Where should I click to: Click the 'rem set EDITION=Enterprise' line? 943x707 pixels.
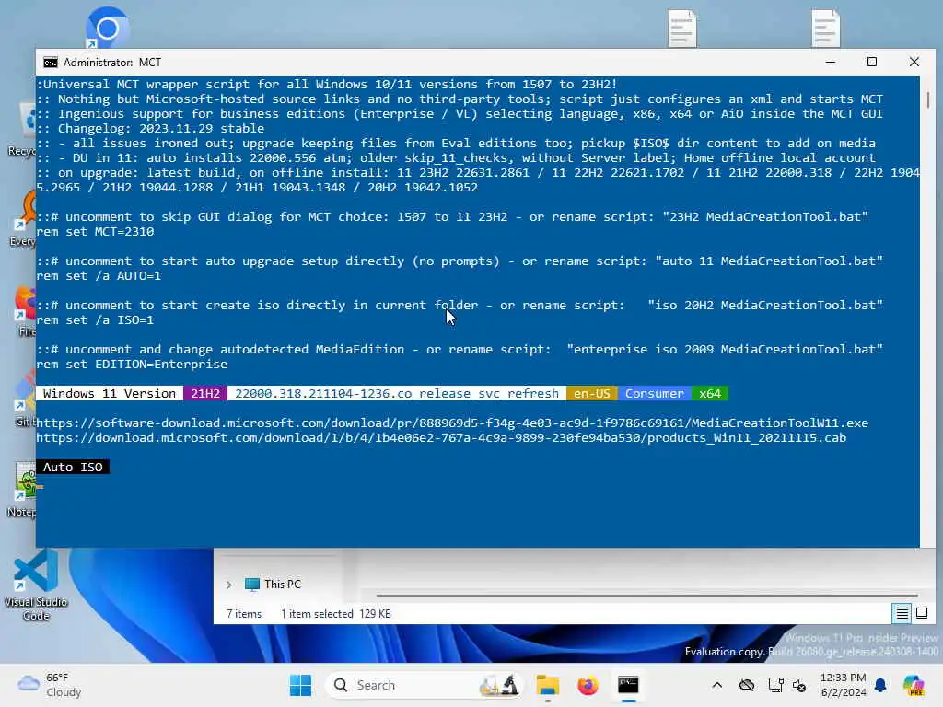click(132, 365)
